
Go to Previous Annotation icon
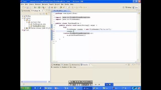(x=77, y=7)
